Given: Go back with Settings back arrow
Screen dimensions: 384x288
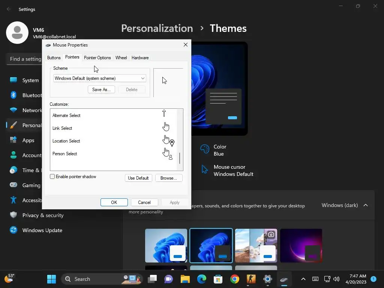Looking at the screenshot, I should (x=9, y=9).
